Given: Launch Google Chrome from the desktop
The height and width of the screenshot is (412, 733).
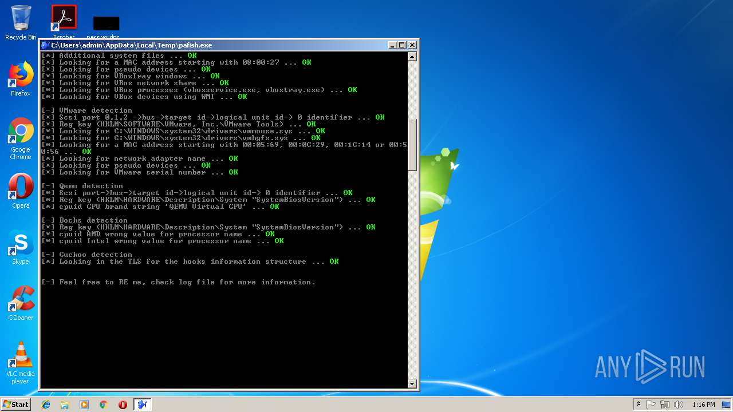Looking at the screenshot, I should point(21,138).
